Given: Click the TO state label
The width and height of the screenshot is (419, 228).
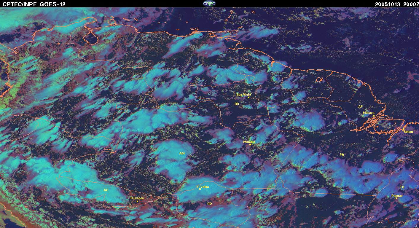Looking at the screenshot, I should coord(402,187).
